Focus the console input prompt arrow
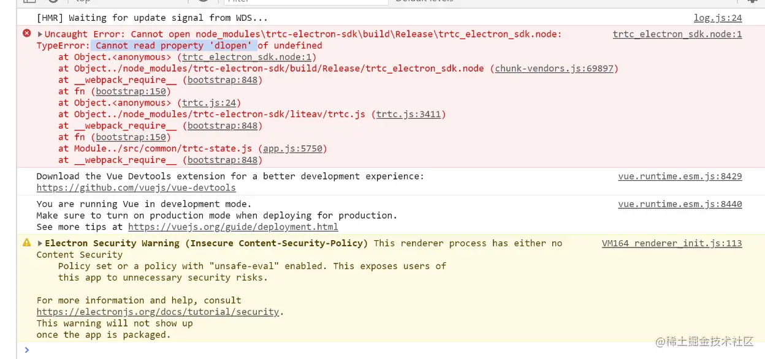 point(26,350)
